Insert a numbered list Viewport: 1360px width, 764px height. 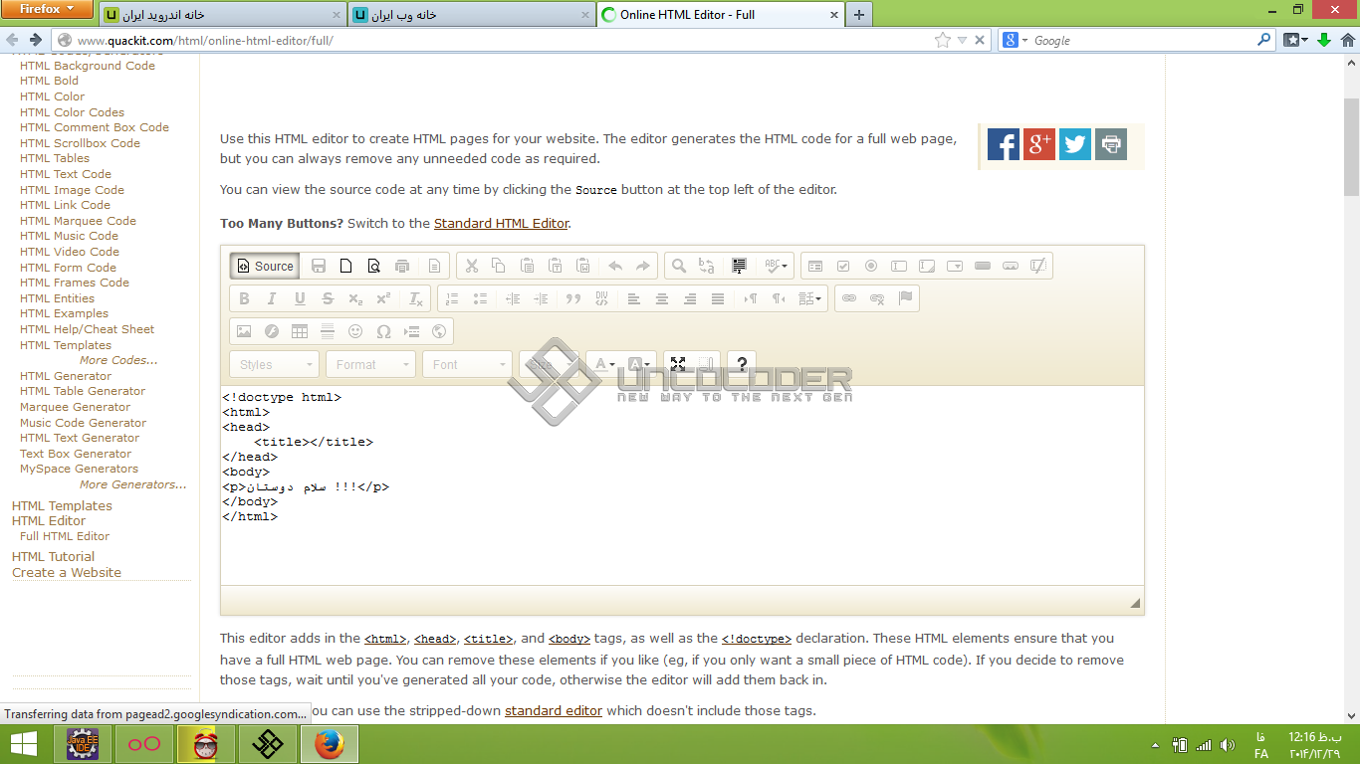452,298
